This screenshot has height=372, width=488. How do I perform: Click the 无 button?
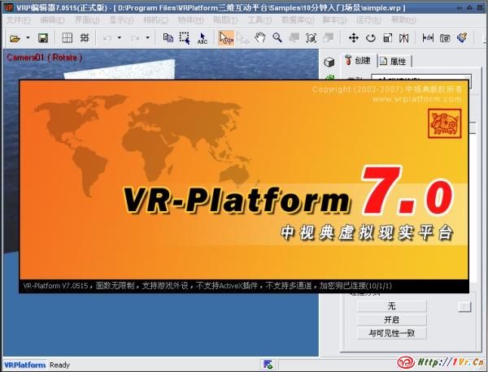[x=391, y=306]
